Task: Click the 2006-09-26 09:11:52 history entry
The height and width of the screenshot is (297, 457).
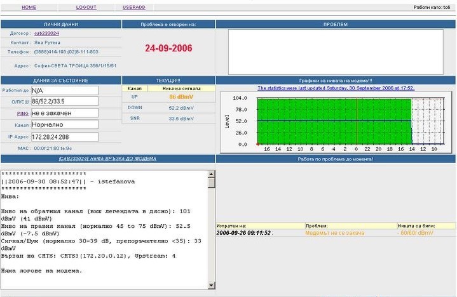Action: pos(244,233)
